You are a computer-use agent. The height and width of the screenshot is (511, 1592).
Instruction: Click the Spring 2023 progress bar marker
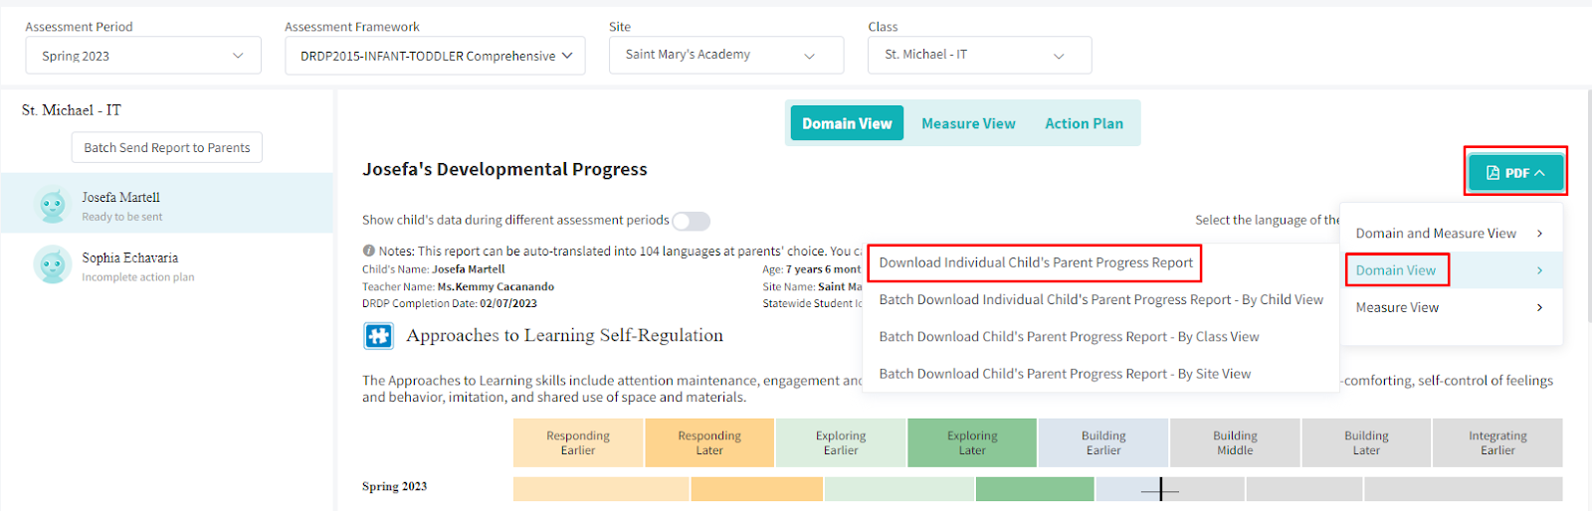pos(1160,489)
